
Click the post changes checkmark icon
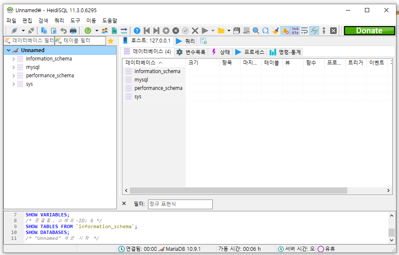point(185,31)
